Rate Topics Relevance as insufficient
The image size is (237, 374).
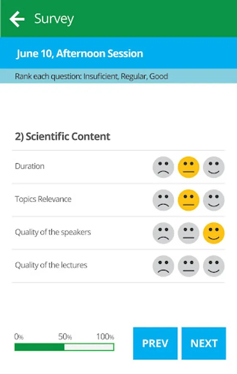163,200
